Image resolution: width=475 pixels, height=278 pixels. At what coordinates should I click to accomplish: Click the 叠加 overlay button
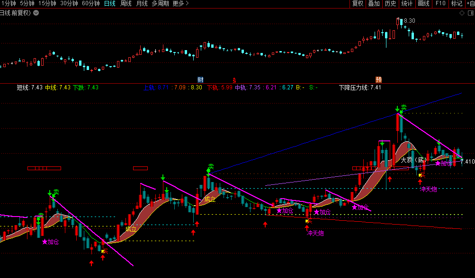(374, 4)
